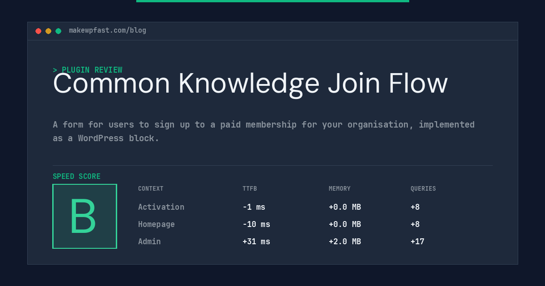Click the SPEED SCORE label

coord(77,177)
